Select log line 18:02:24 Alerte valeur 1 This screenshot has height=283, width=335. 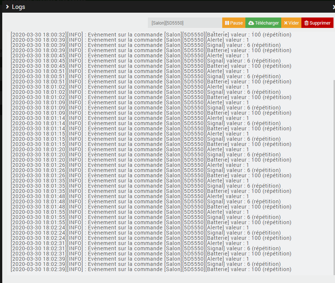pyautogui.click(x=130, y=228)
